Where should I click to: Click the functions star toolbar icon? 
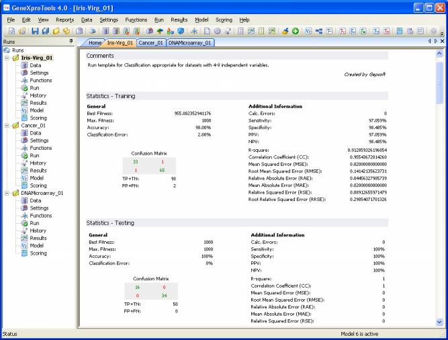(x=194, y=31)
